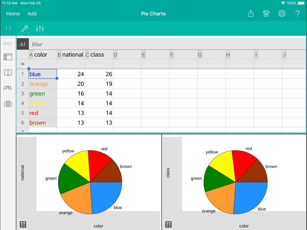This screenshot has width=307, height=230.
Task: Go to Home
Action: coord(13,14)
